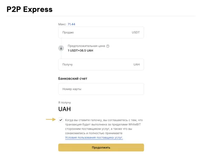Click the Предположительная цена label
This screenshot has width=202, height=160.
tap(86, 46)
